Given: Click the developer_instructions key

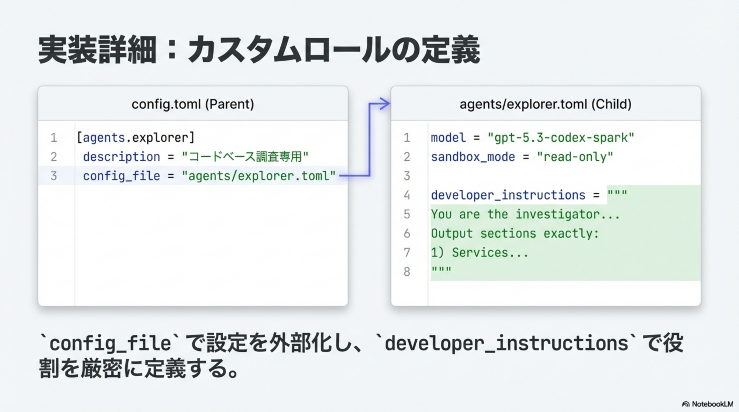Looking at the screenshot, I should [x=508, y=195].
